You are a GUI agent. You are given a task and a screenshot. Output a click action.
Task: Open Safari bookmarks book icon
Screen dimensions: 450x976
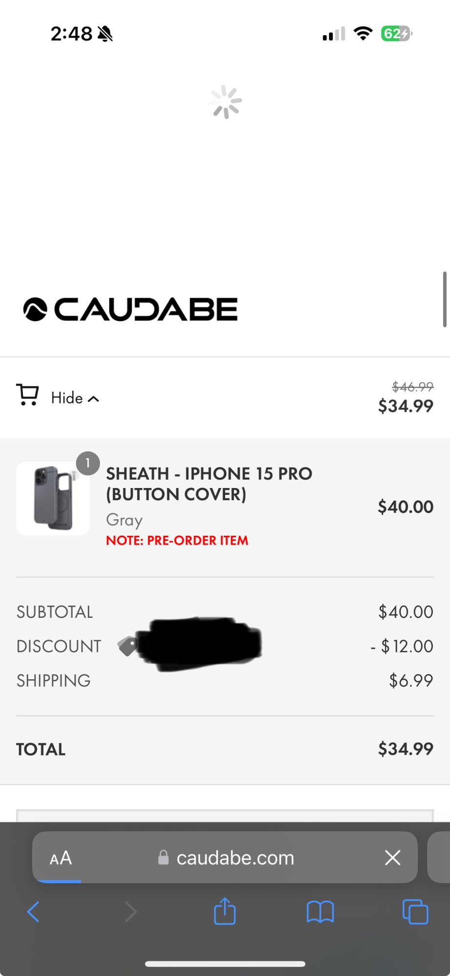(x=320, y=912)
